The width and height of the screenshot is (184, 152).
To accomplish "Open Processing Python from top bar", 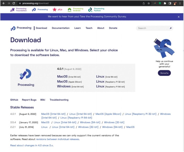I will pos(96,10).
